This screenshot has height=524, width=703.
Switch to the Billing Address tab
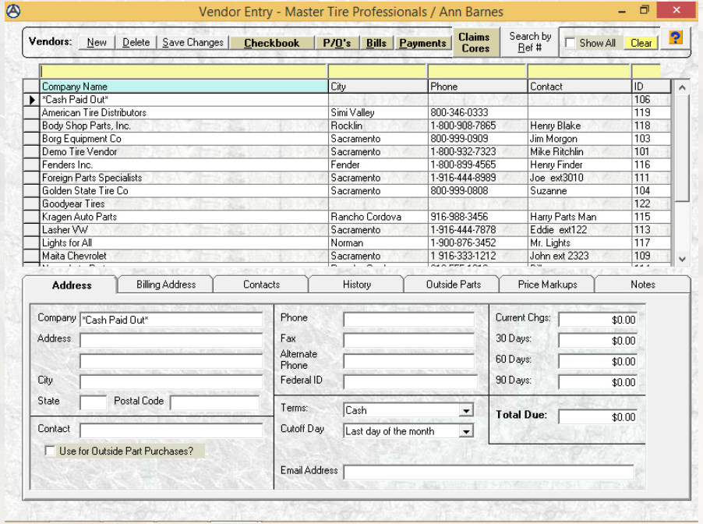166,285
